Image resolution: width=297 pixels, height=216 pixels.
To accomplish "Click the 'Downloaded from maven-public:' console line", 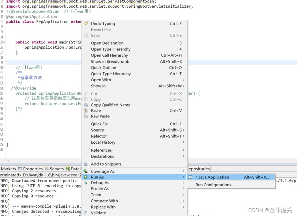I will 39,180.
